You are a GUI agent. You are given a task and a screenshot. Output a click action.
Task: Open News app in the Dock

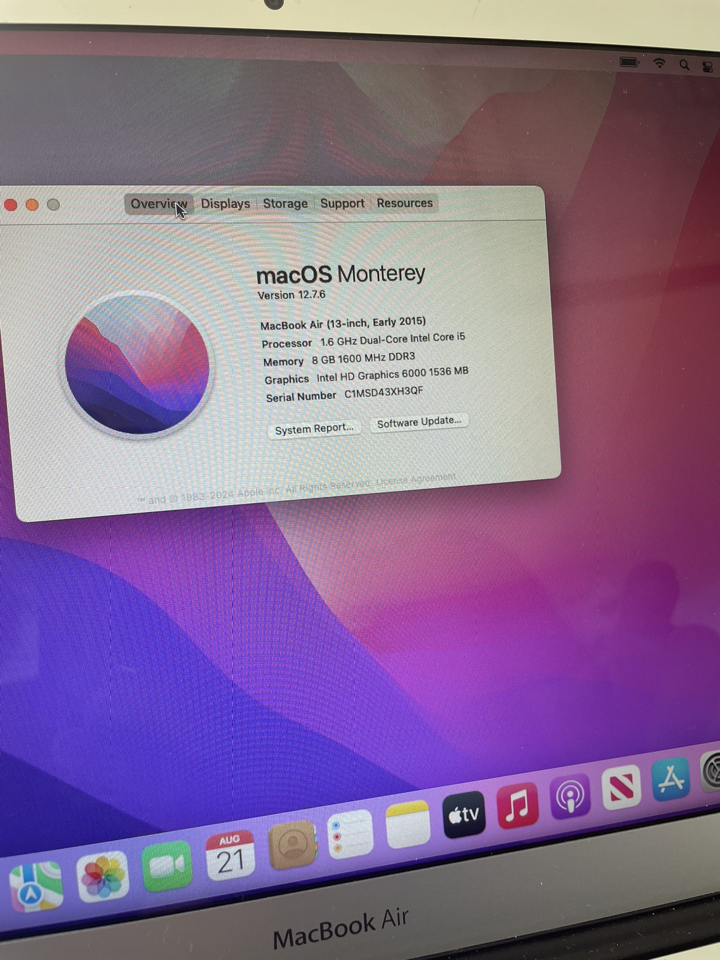621,787
